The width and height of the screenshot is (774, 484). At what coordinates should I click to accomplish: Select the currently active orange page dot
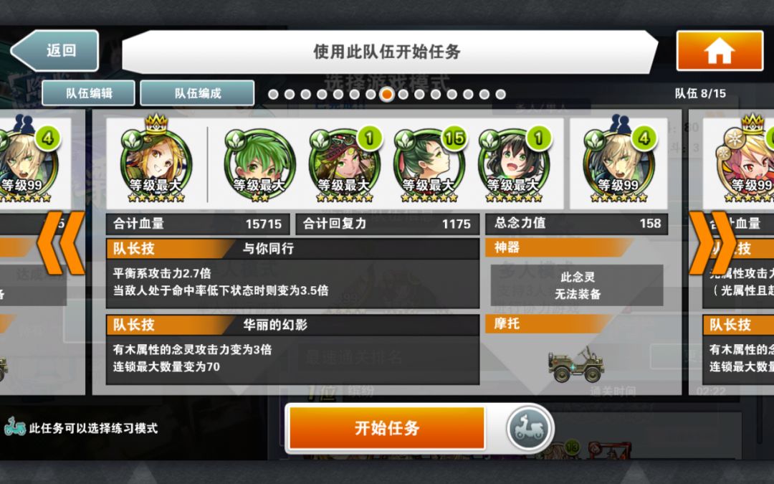point(386,94)
